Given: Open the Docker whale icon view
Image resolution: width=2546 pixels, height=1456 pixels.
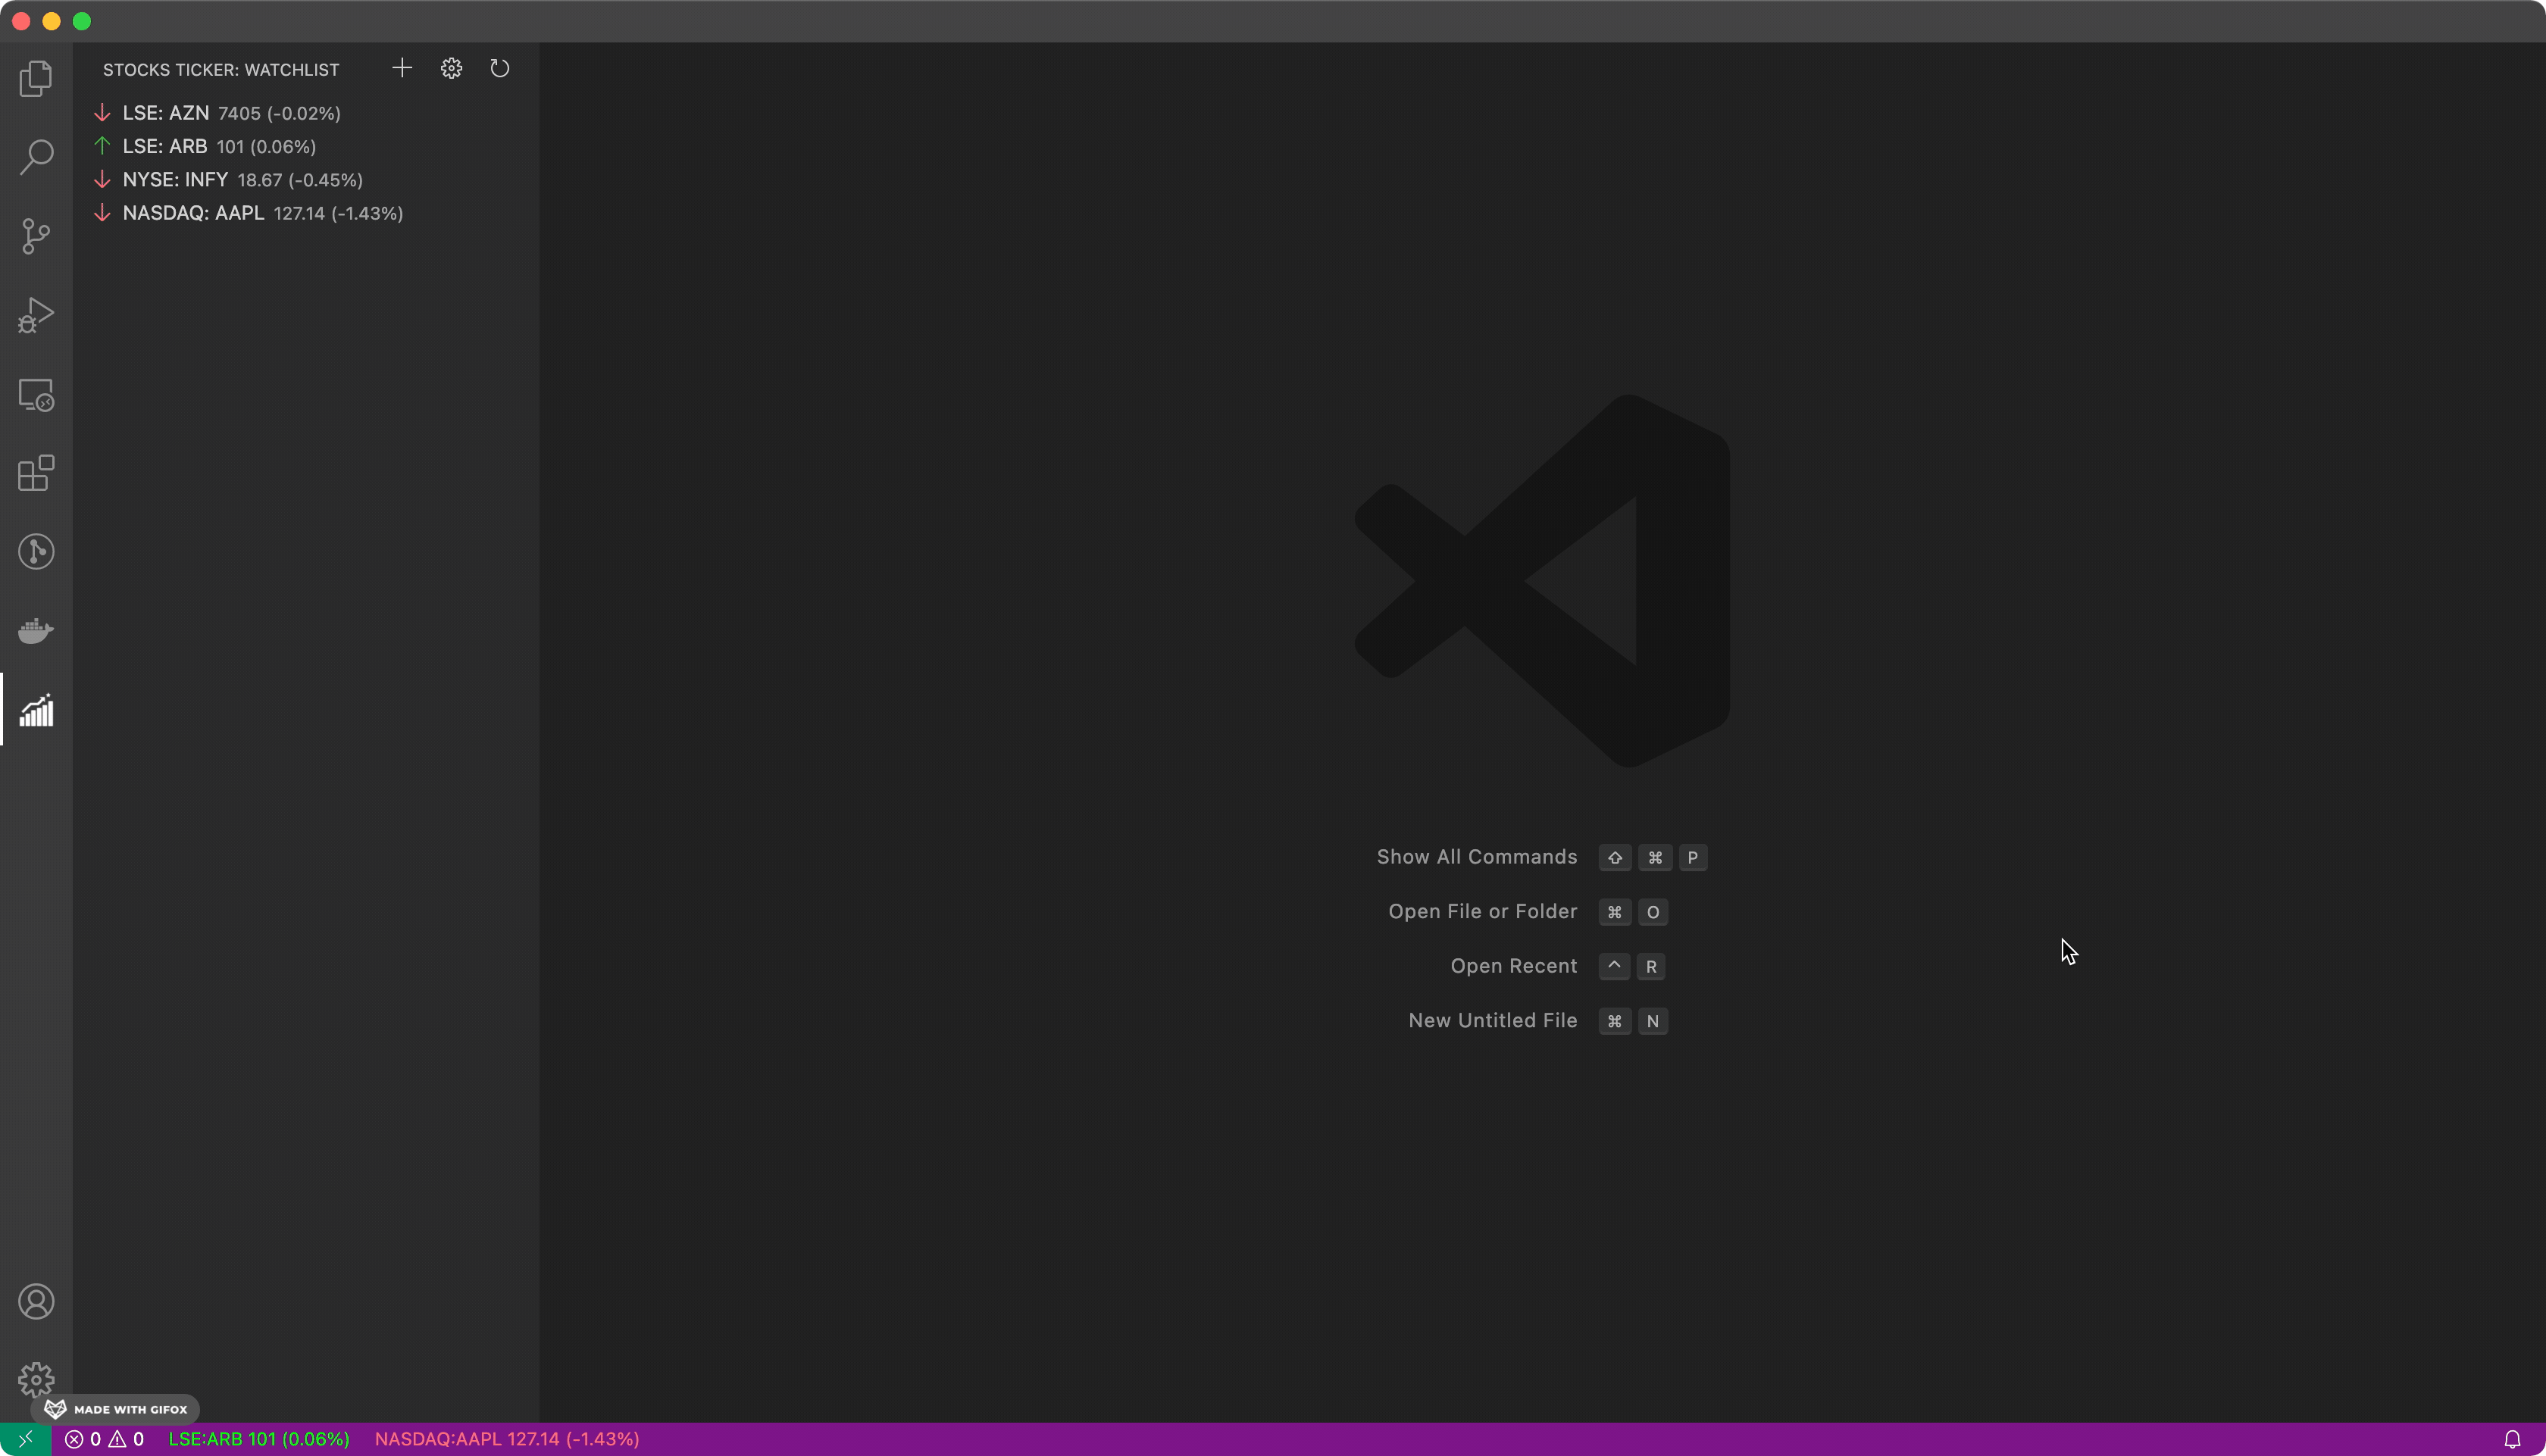Looking at the screenshot, I should (36, 631).
